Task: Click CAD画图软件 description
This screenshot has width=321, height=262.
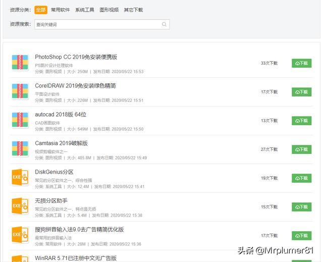Action: (47, 123)
